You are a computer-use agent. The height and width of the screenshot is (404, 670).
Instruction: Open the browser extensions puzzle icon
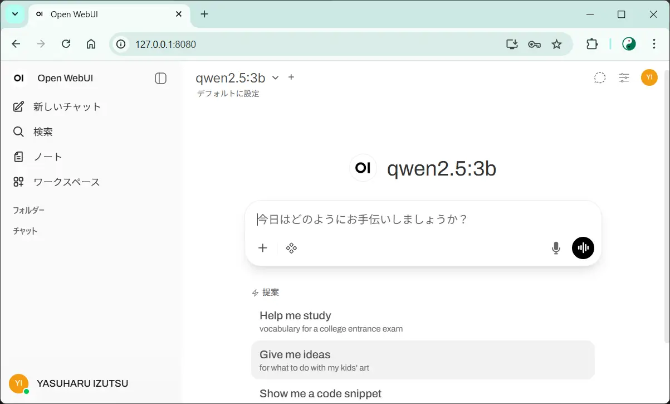click(x=592, y=44)
